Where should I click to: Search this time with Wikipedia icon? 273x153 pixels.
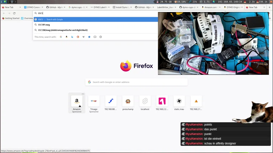click(84, 37)
